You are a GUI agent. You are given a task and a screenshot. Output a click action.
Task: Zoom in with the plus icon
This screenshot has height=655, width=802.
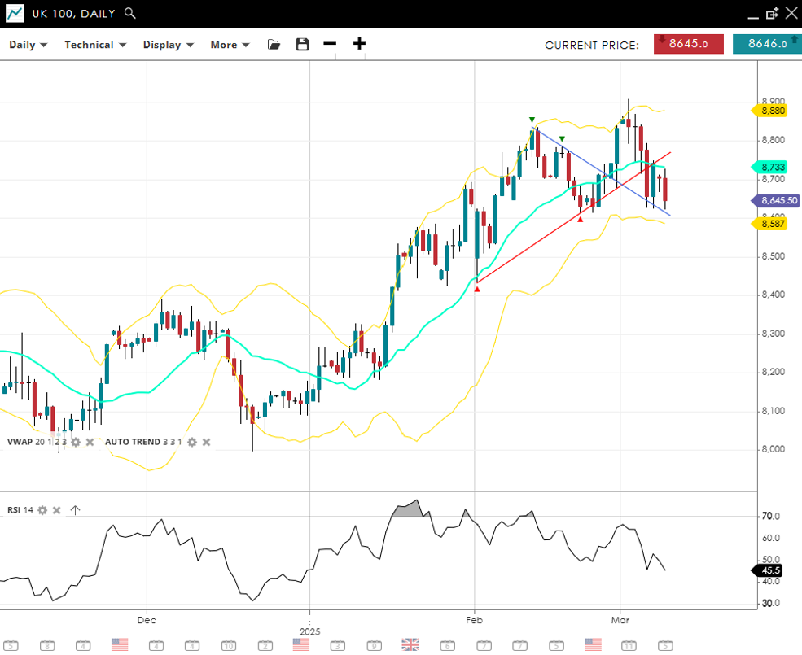point(359,44)
